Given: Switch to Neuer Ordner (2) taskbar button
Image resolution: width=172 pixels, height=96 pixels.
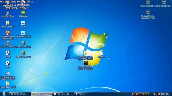Looking at the screenshot, I should [63, 94].
